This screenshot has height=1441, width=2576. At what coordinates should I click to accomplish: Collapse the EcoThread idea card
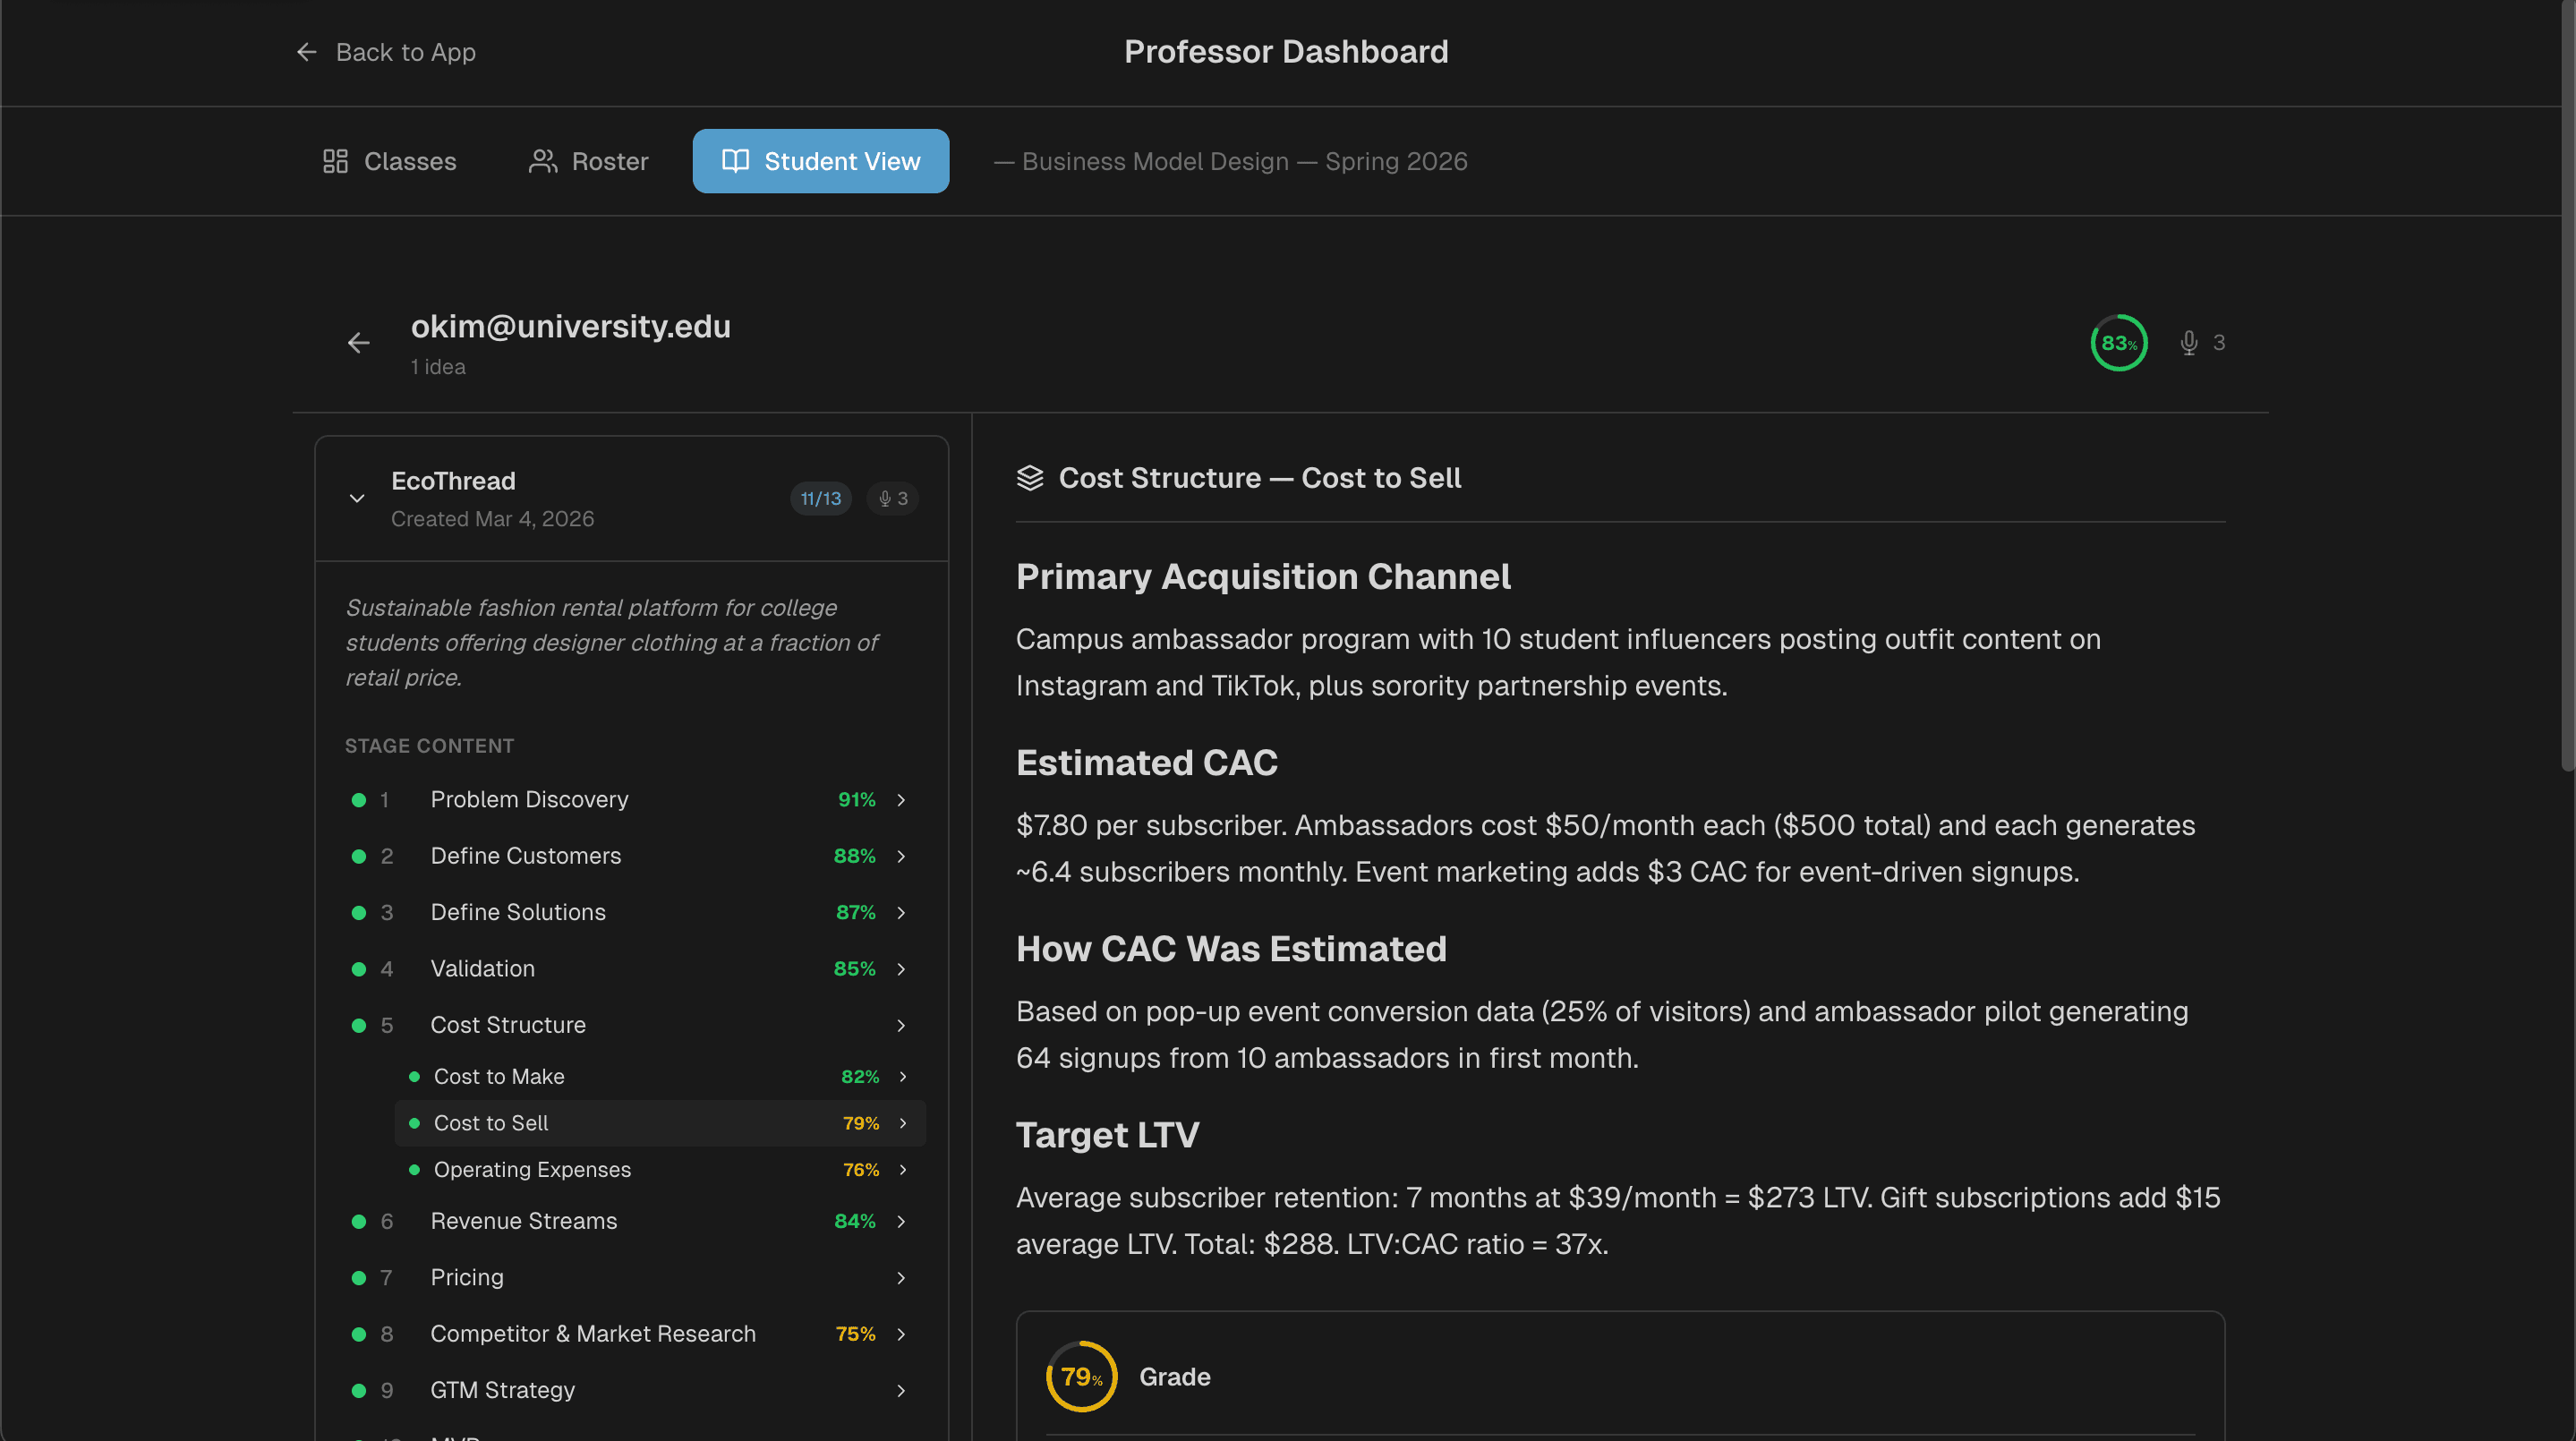(357, 498)
